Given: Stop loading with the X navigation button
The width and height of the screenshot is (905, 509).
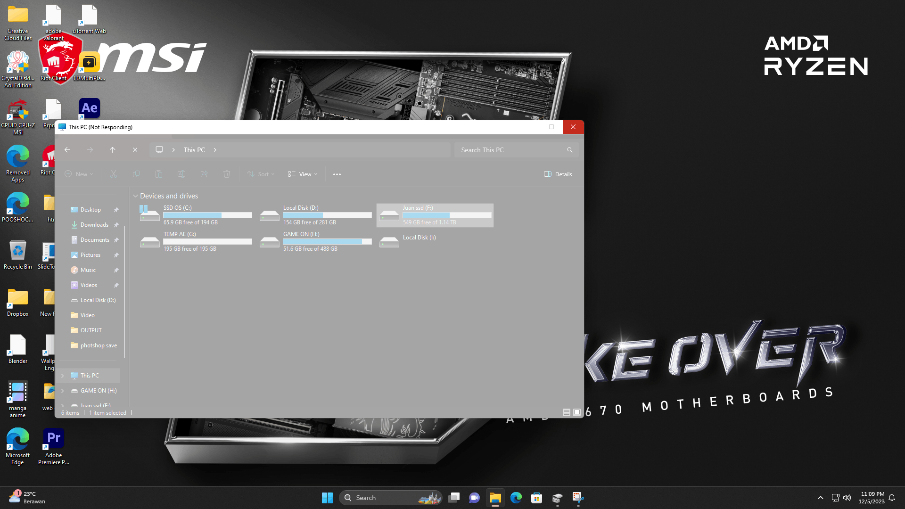Looking at the screenshot, I should pyautogui.click(x=135, y=150).
